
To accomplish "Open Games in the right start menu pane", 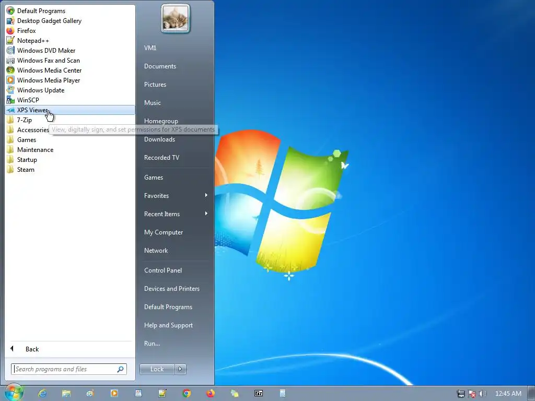I will click(175, 178).
